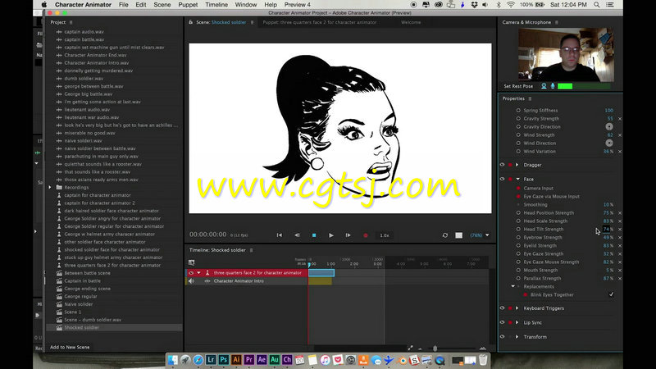Open the Properties panel menu icon
The width and height of the screenshot is (656, 369).
530,98
